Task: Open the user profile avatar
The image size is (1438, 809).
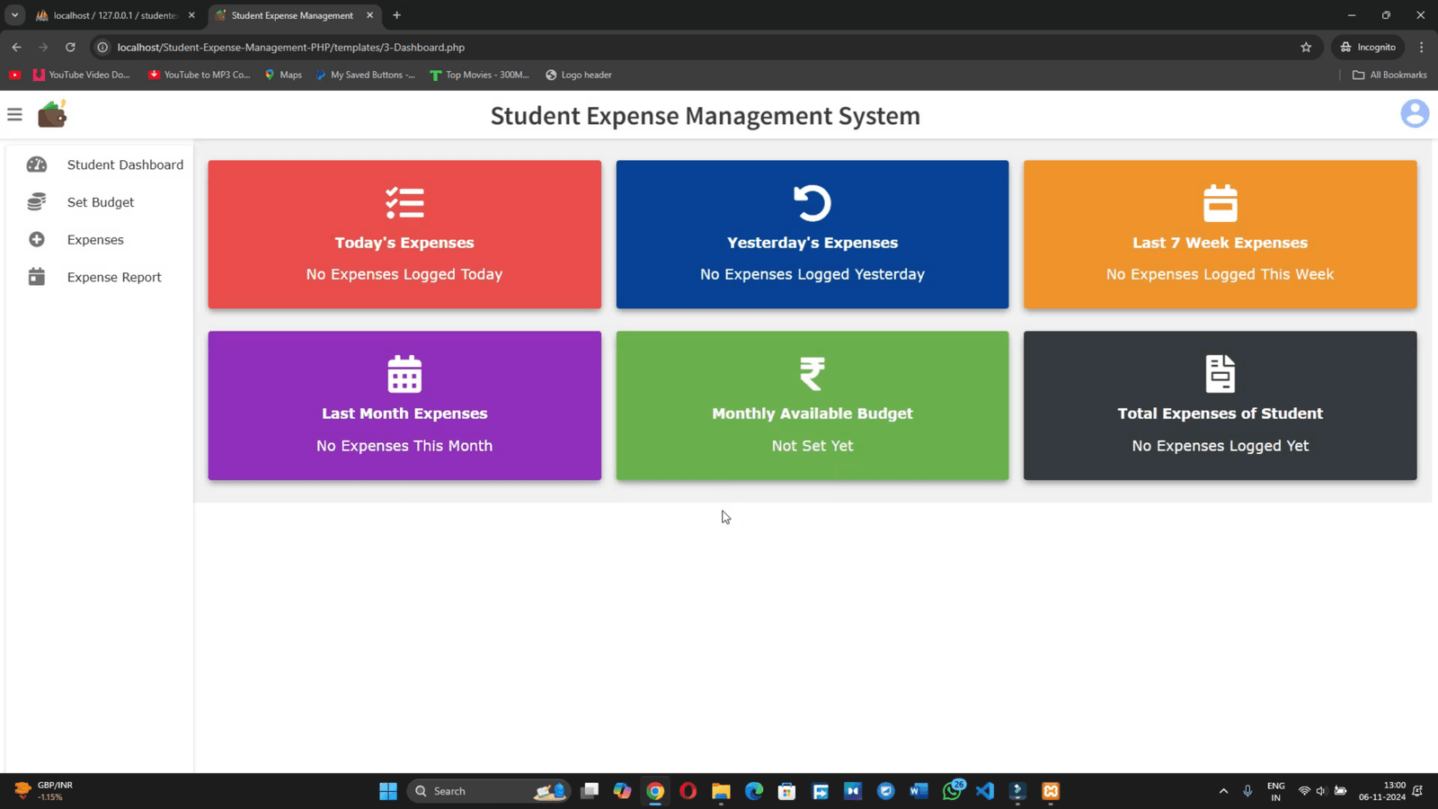Action: coord(1414,114)
